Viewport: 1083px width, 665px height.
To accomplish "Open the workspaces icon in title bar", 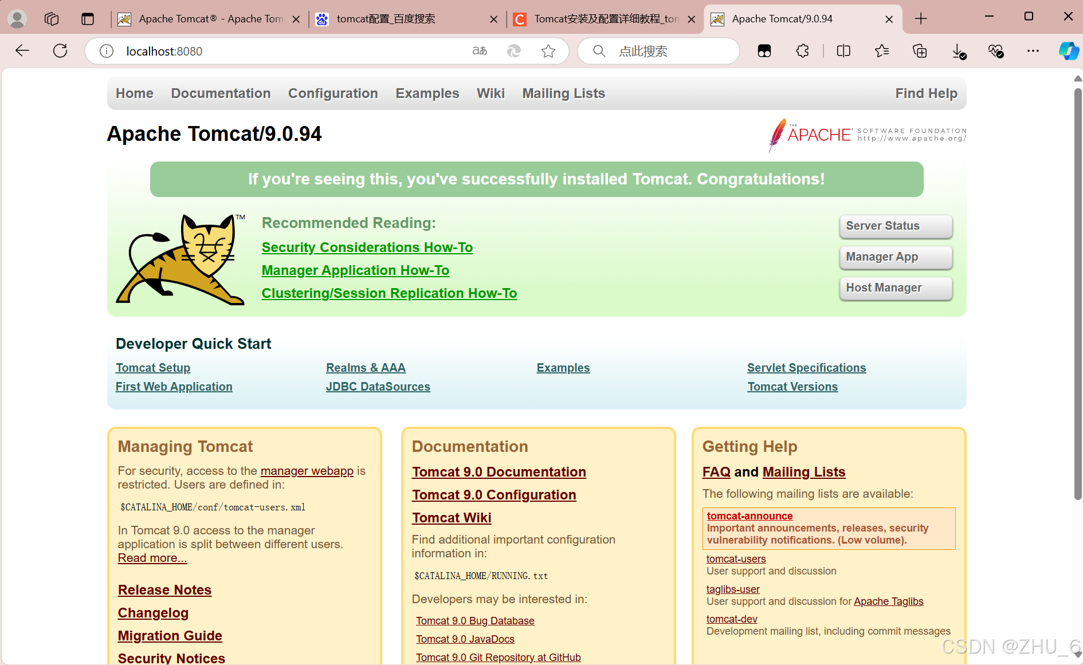I will click(52, 19).
